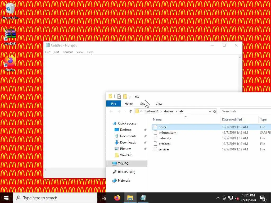Expand the chevron after drivers in breadcrumb
The image size is (271, 203).
[176, 111]
